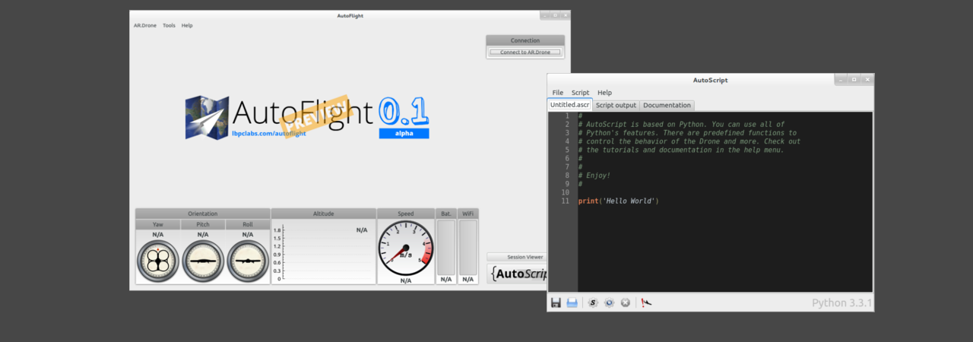Open lbpclabs.com/autoflight link
The width and height of the screenshot is (973, 342).
click(x=269, y=133)
